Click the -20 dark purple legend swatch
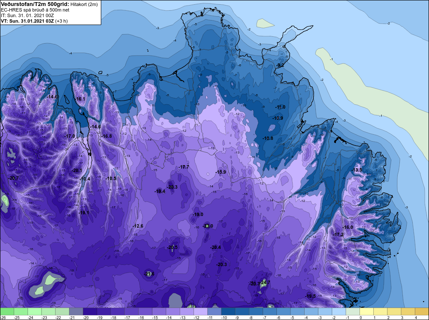 (90, 311)
